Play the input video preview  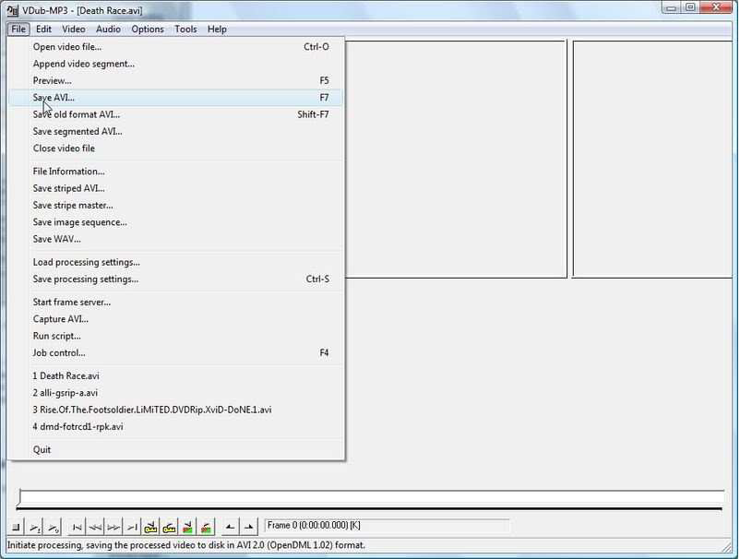pos(34,528)
